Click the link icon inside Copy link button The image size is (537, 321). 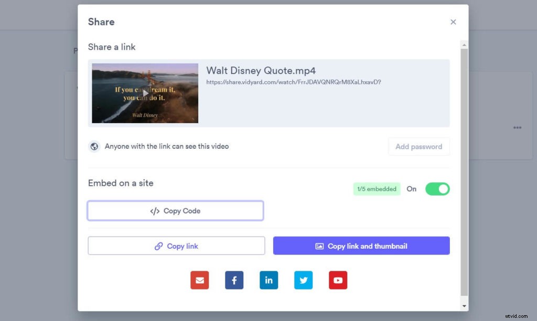[x=158, y=246]
